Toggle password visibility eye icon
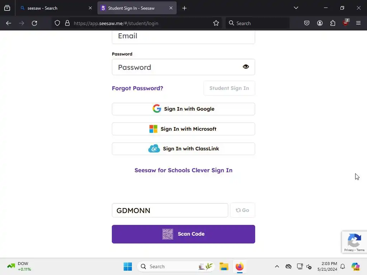The width and height of the screenshot is (367, 275). point(246,67)
